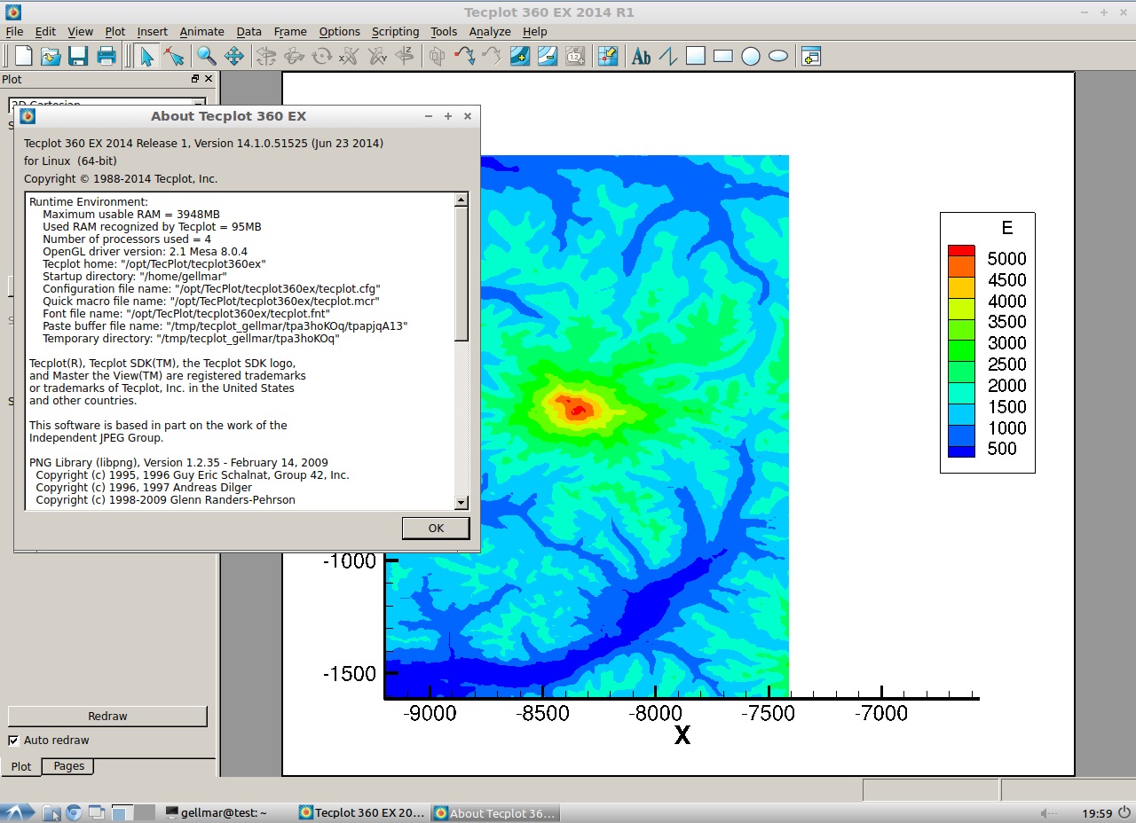This screenshot has width=1136, height=823.
Task: Click the Open file folder icon
Action: tap(51, 56)
